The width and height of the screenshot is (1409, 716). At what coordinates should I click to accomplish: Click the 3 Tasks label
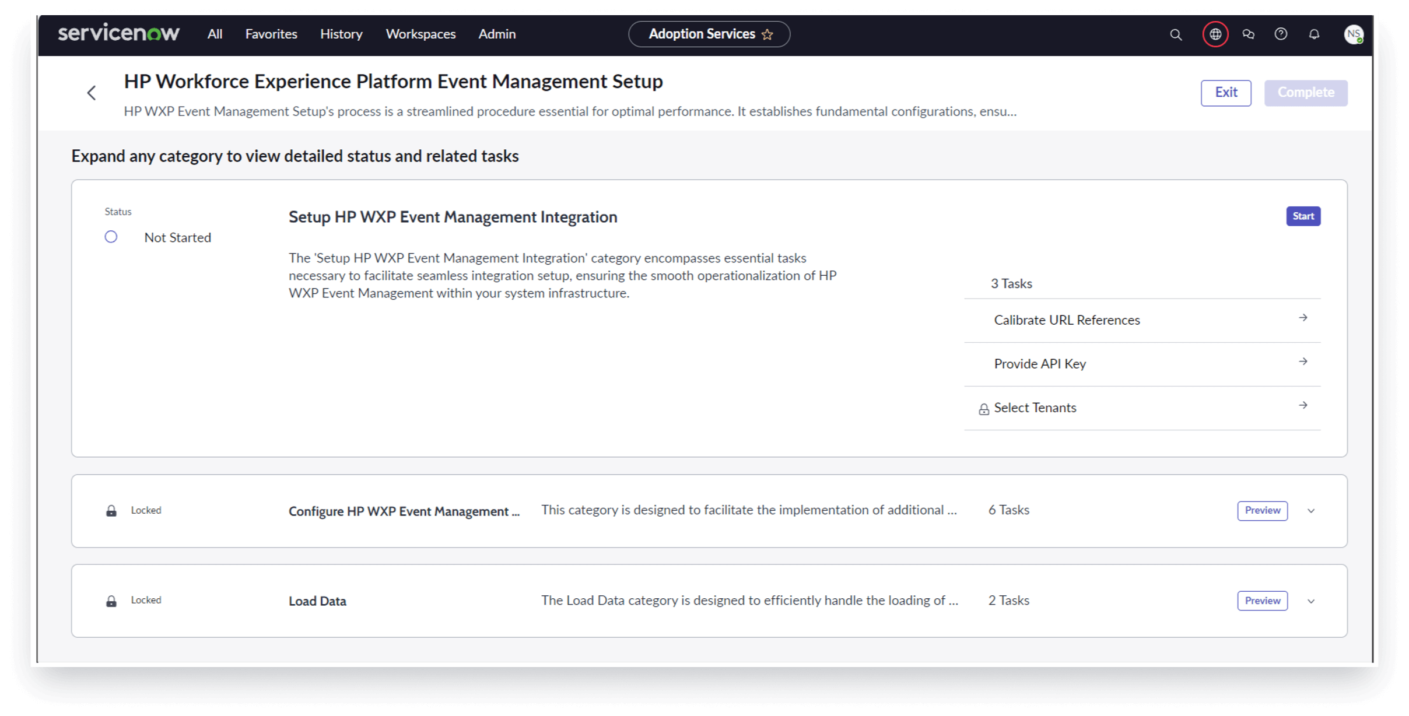pos(1011,283)
